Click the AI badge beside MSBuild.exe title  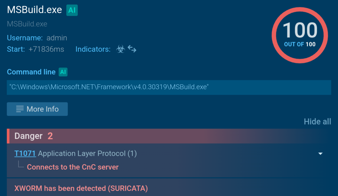72,10
